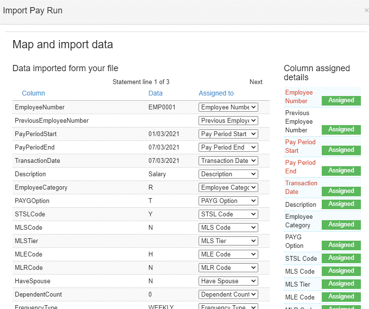This screenshot has width=369, height=309.
Task: Click the MLSTier row label
Action: 26,241
